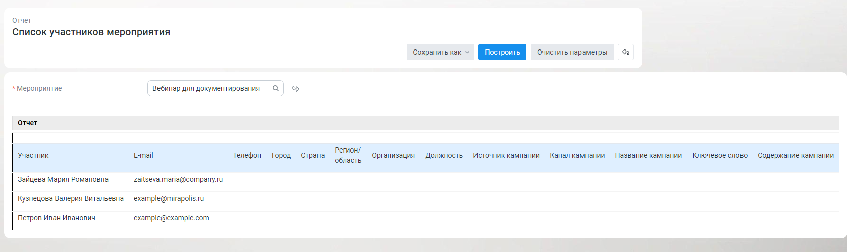Collapse the Отчет section header
Image resolution: width=847 pixels, height=252 pixels.
coord(426,123)
